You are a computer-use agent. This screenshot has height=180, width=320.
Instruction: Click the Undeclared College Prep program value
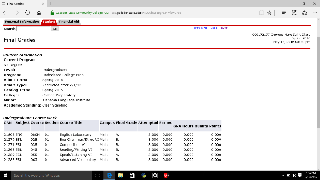[x=63, y=75]
